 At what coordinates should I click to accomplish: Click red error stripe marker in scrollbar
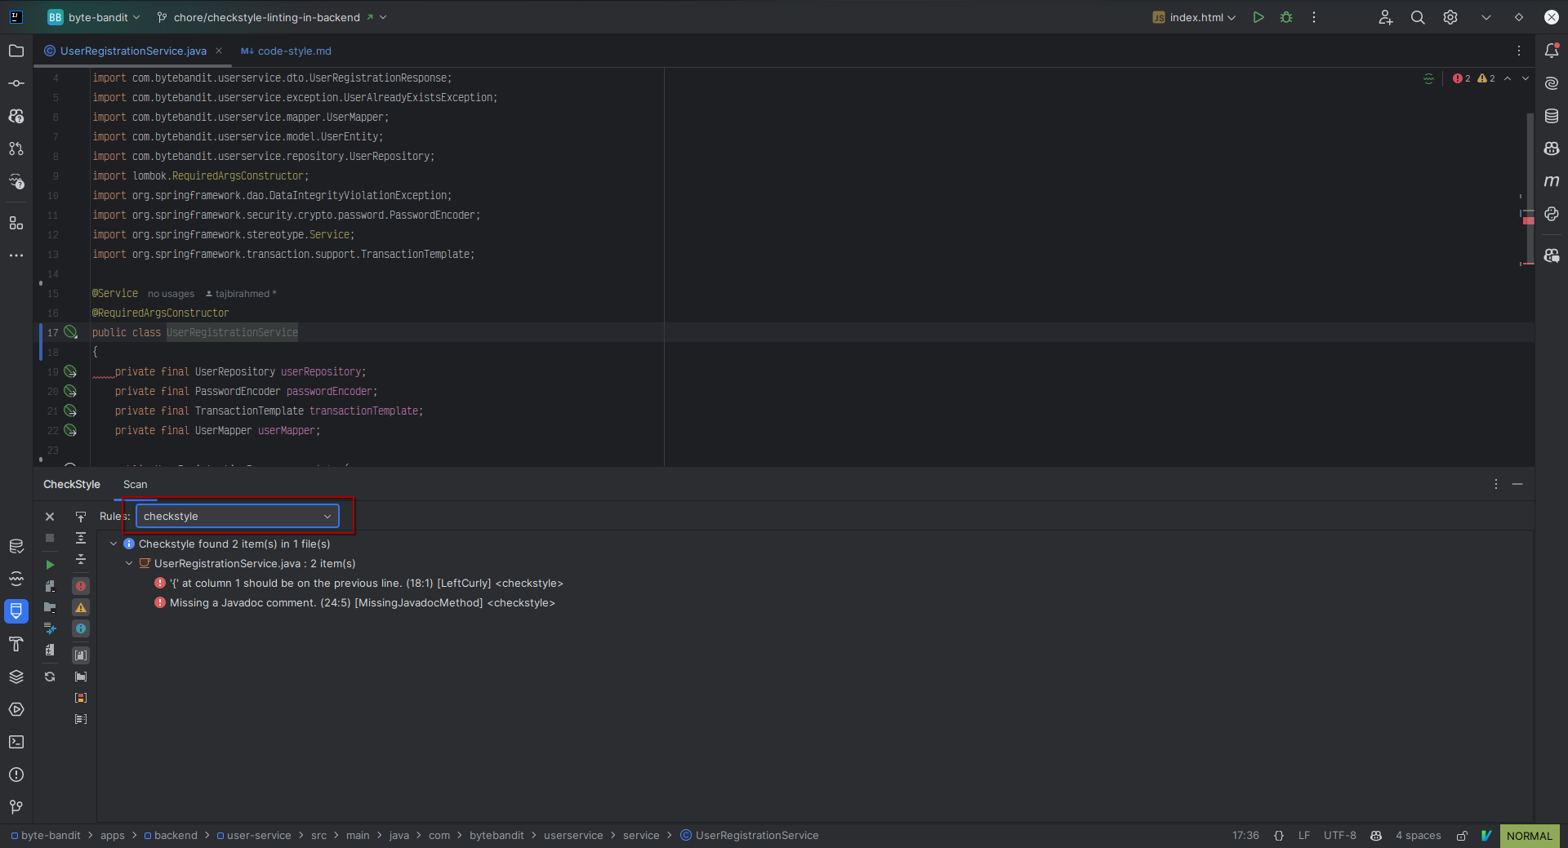click(x=1528, y=220)
